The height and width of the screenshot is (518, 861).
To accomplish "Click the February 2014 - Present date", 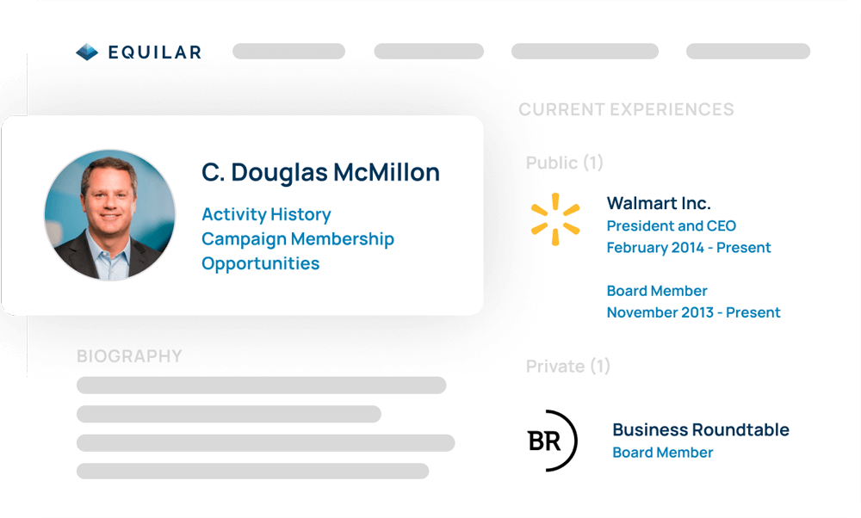I will [x=689, y=248].
